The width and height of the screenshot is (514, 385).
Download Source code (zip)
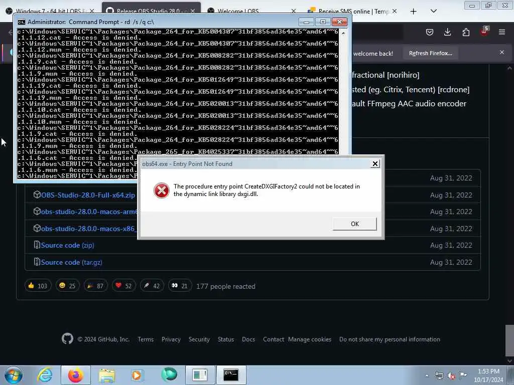coord(68,245)
